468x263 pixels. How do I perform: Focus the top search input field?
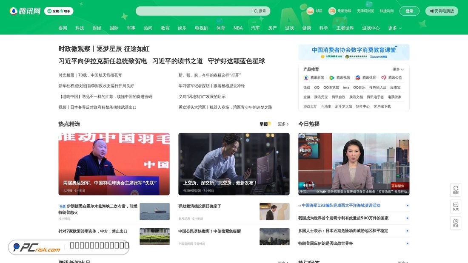[194, 11]
